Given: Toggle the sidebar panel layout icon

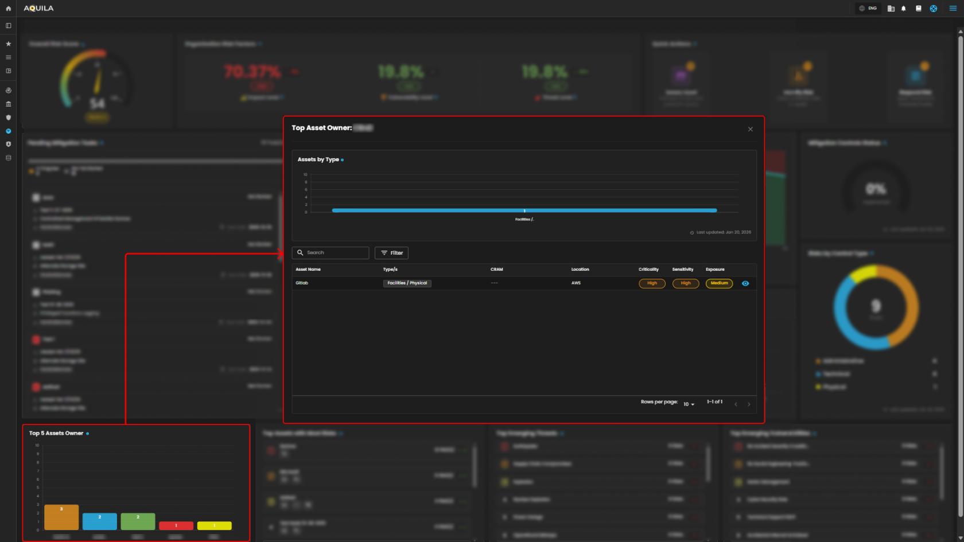Looking at the screenshot, I should click(x=8, y=26).
